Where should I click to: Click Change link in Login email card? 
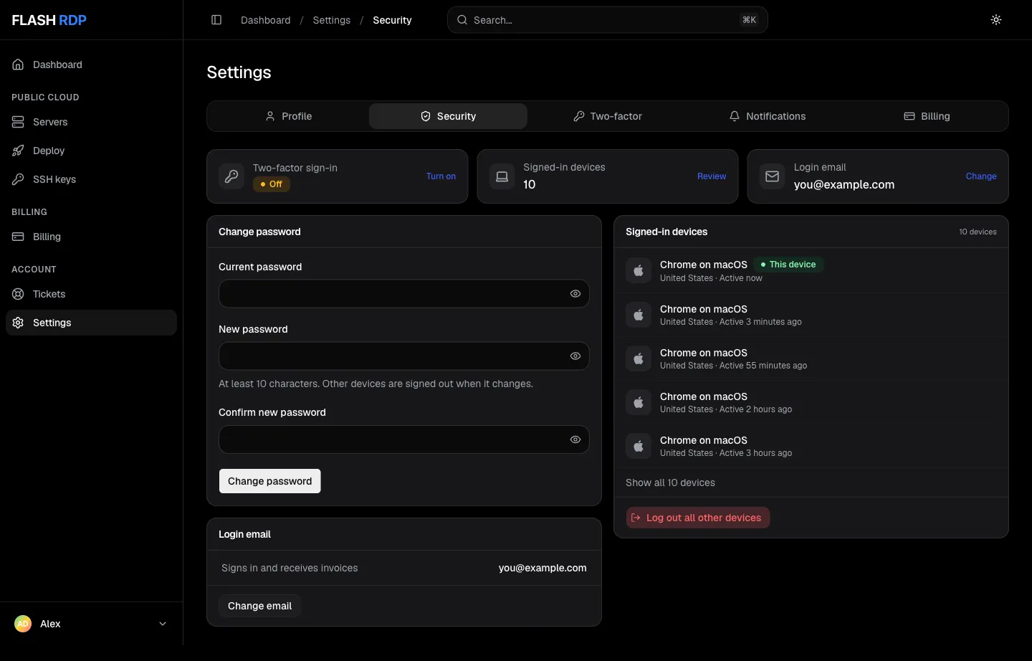click(x=981, y=176)
